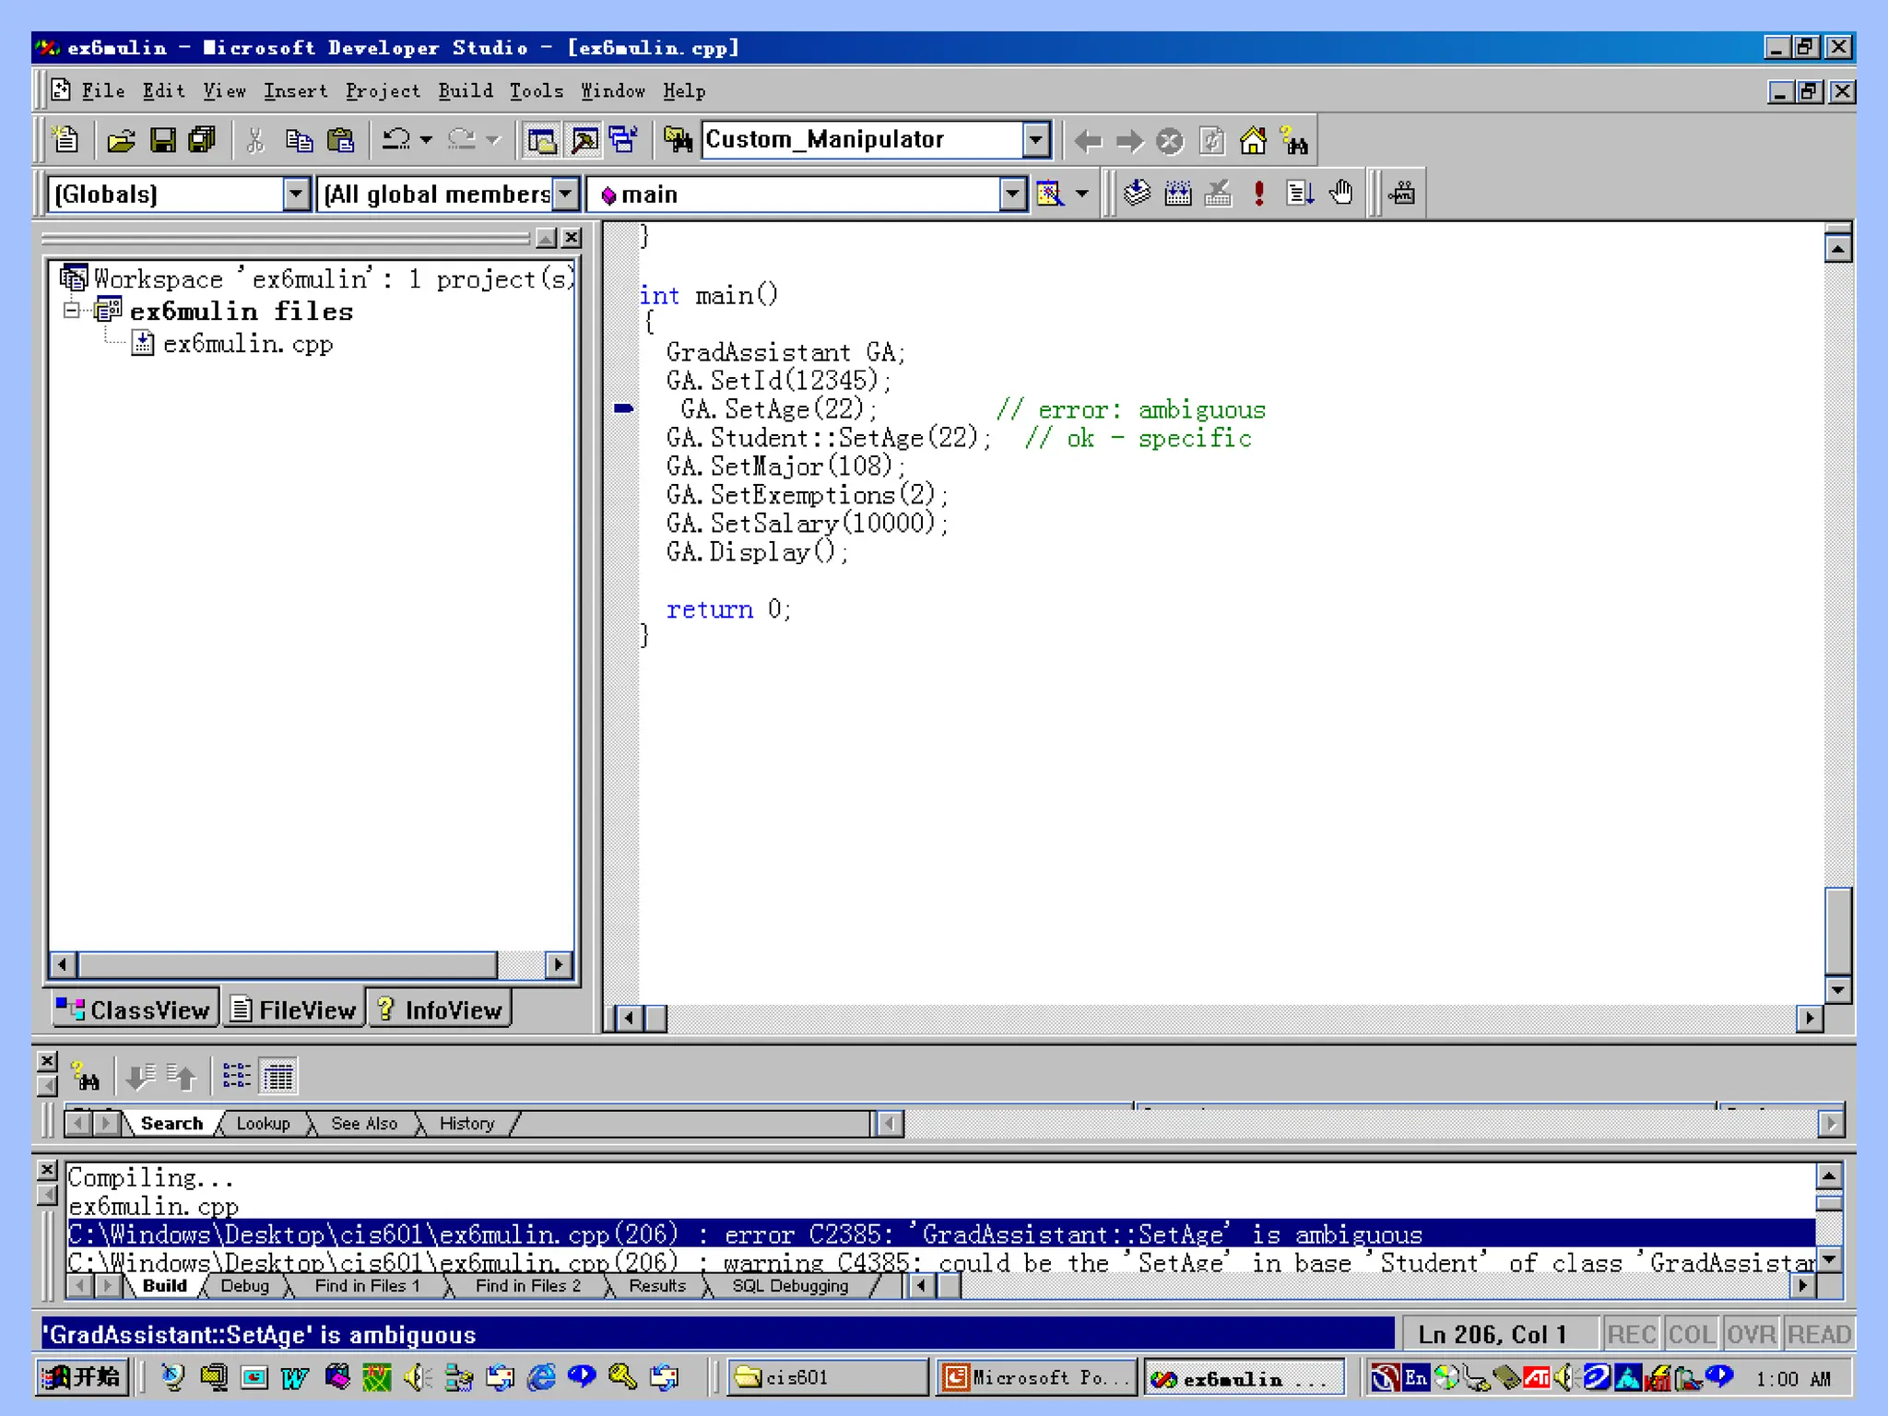Open the Custom_Manipulator find dropdown
This screenshot has width=1888, height=1416.
pos(1037,140)
